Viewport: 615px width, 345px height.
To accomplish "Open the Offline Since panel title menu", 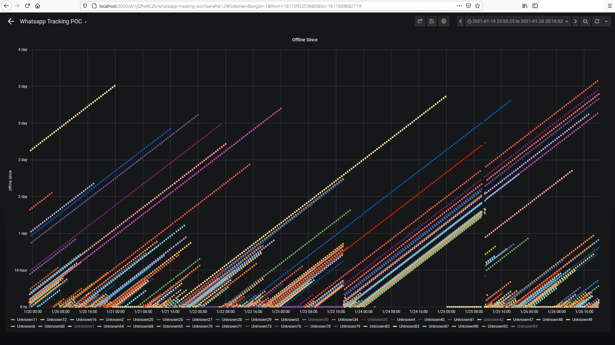I will pos(304,40).
